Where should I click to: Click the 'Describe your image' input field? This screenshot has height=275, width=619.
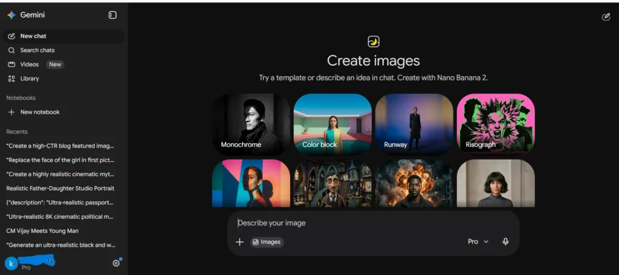373,223
